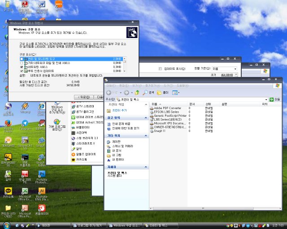
Task: Select the Snagit 11 printer
Action: click(x=160, y=131)
